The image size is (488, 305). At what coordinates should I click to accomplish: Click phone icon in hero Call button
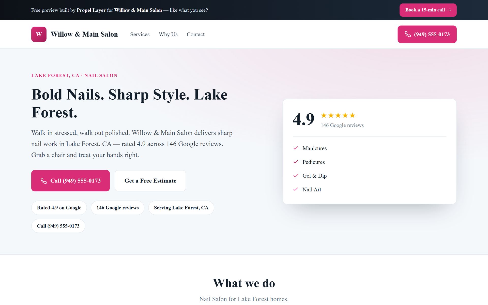coord(44,181)
